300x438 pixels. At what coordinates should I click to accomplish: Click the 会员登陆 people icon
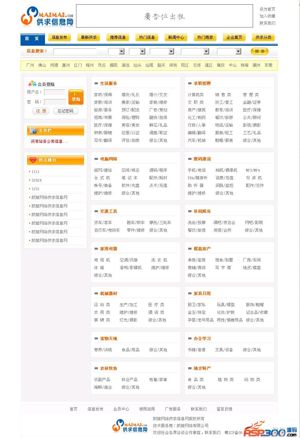32,83
